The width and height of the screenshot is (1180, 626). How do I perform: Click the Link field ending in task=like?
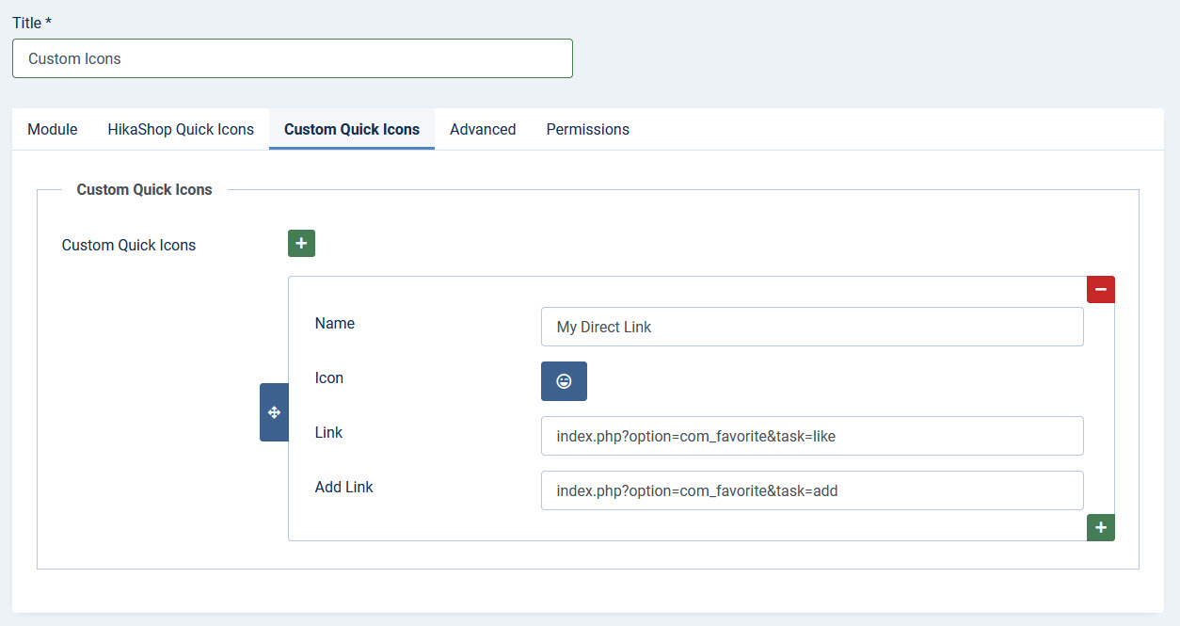pos(811,436)
